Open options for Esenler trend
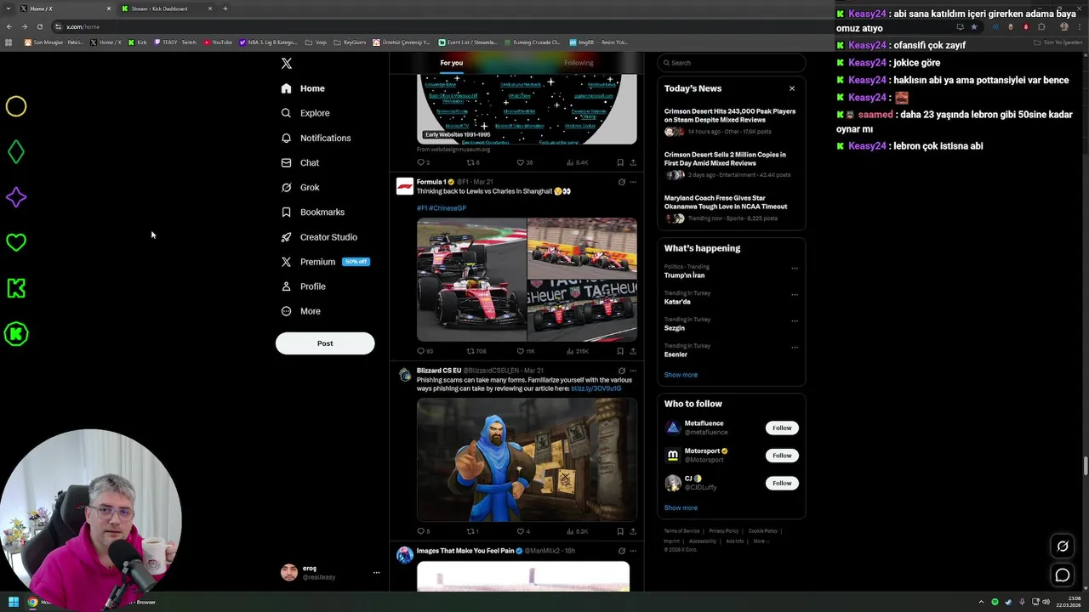 coord(795,347)
